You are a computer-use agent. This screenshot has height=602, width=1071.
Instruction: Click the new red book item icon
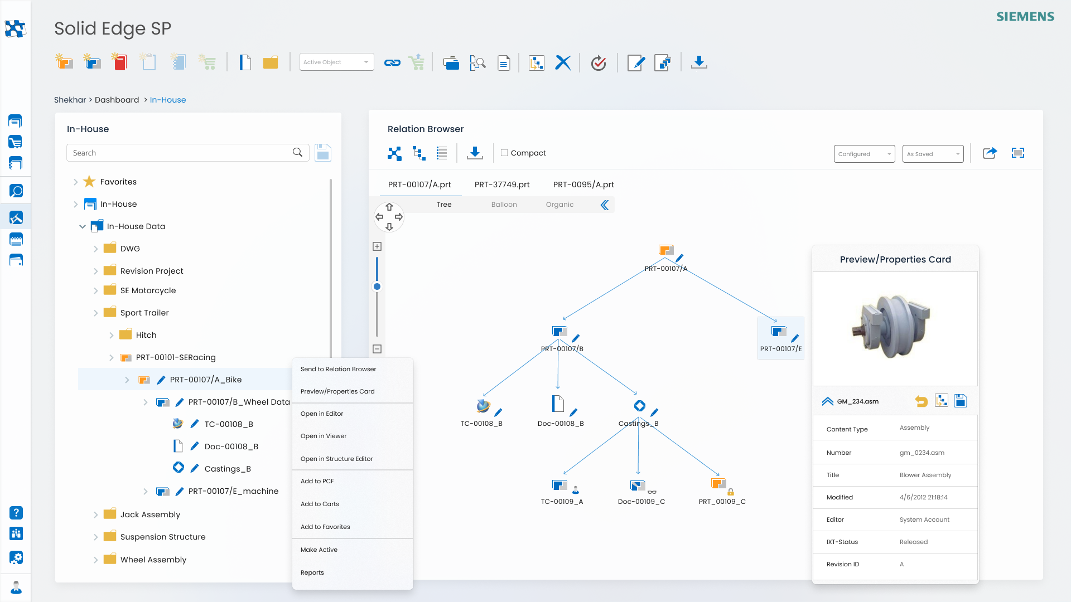(119, 61)
